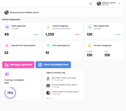Click the ATS Subscriptions value 51
Viewport: 126px width, 111px height.
pos(47,53)
